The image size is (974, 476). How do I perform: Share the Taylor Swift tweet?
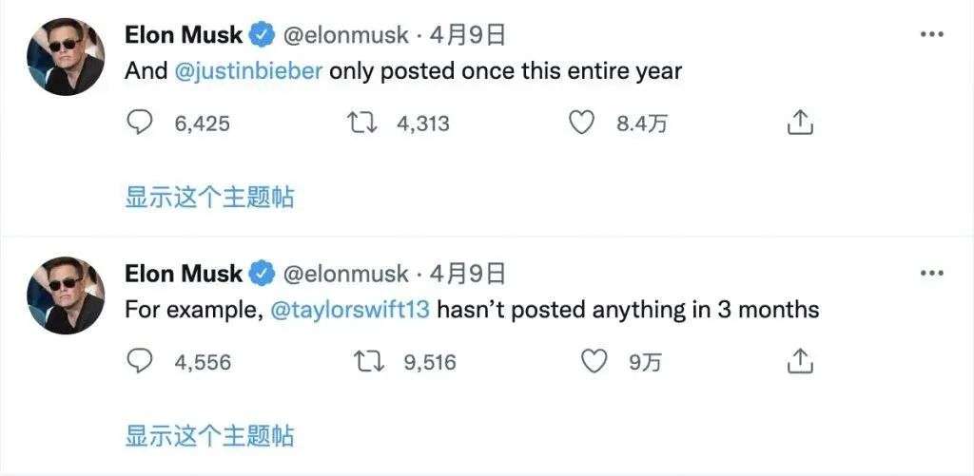coord(801,362)
